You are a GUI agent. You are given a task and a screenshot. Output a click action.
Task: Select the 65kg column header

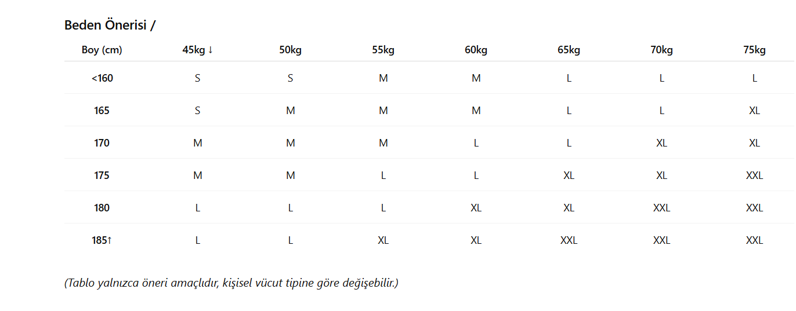(x=569, y=50)
